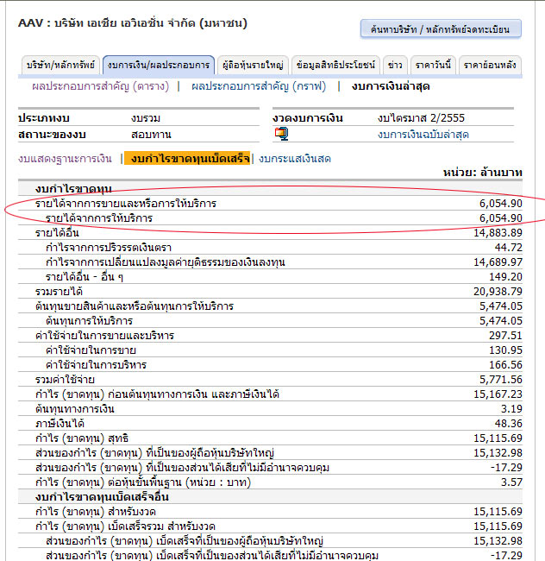Click the รายได้จากการขายและหรือการให้บริการ row
The height and width of the screenshot is (561, 545).
(x=126, y=204)
